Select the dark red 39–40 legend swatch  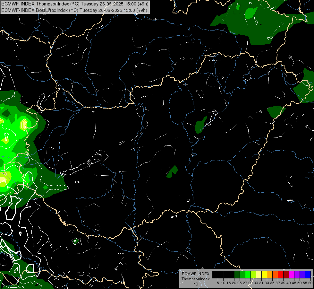(x=286, y=275)
